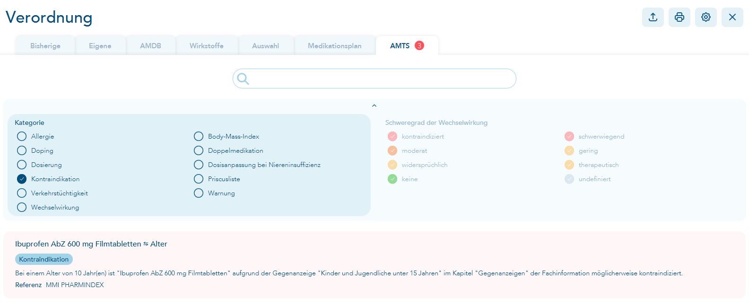Click the print icon

tap(679, 18)
